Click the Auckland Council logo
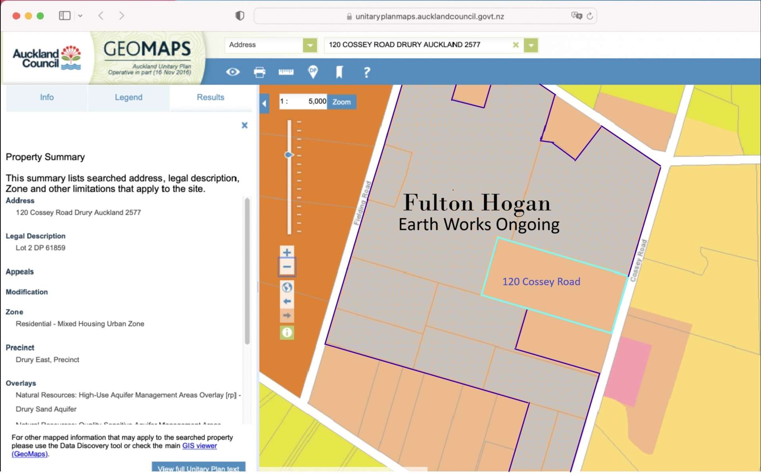 [47, 58]
